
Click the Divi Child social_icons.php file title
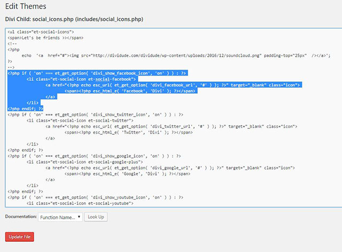point(74,19)
